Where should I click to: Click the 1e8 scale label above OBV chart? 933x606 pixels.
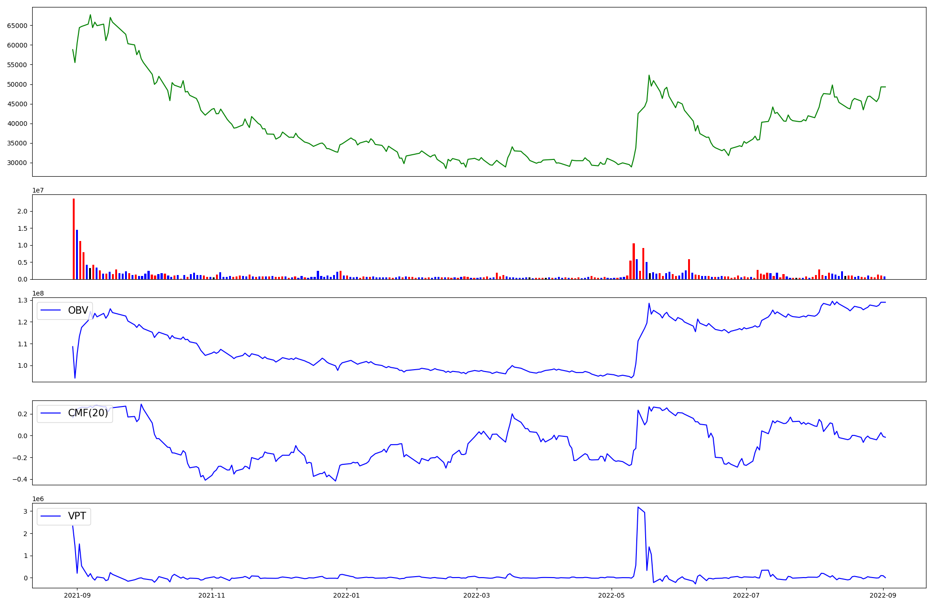tap(38, 294)
